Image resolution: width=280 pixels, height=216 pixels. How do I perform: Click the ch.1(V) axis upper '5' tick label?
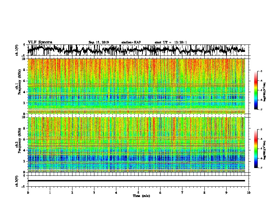[24, 45]
